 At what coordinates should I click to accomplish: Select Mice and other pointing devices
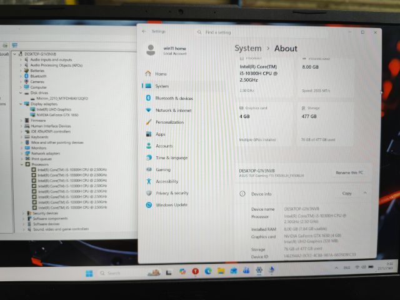coord(57,142)
